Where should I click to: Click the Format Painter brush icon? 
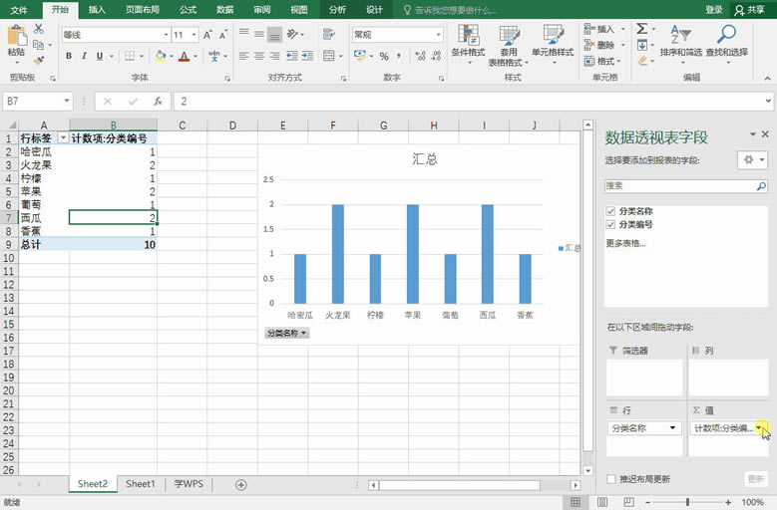[x=39, y=61]
